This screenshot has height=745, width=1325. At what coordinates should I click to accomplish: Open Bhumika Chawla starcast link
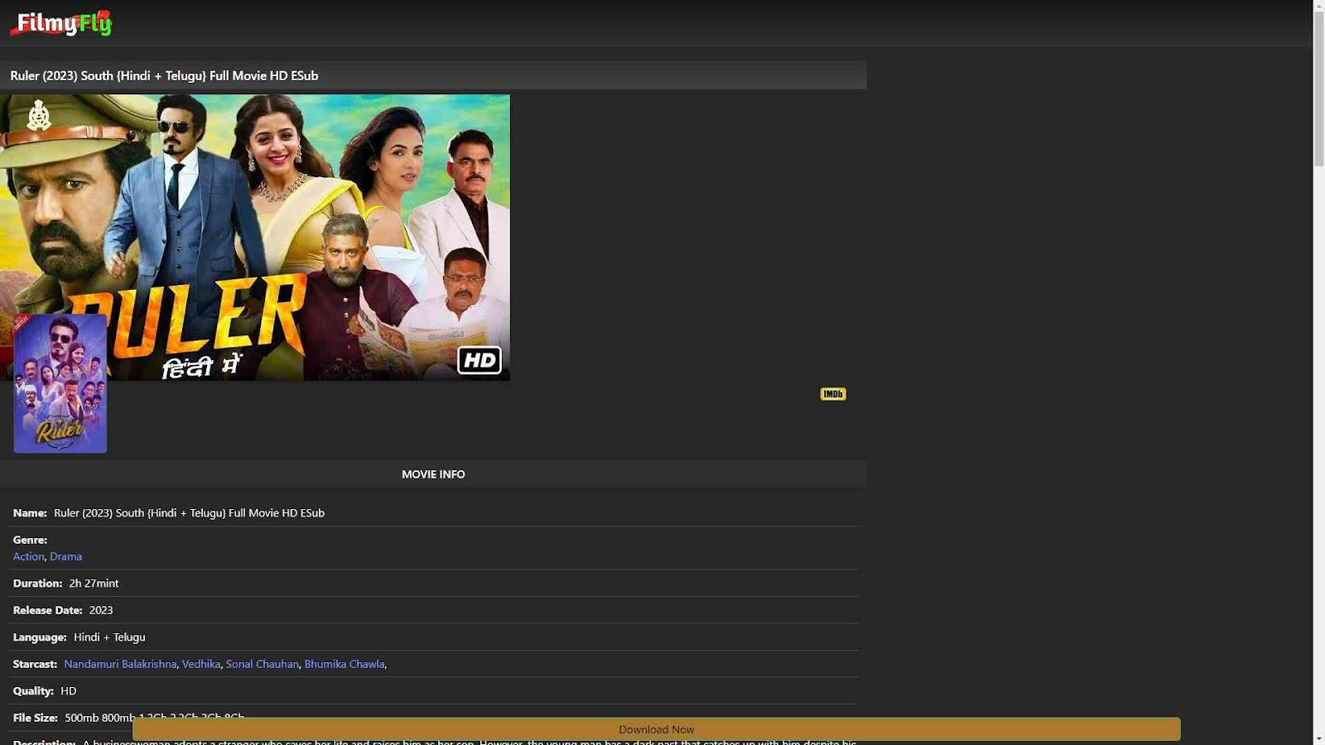click(344, 664)
